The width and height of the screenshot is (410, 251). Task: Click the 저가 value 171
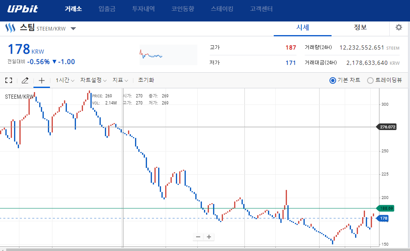(x=291, y=63)
